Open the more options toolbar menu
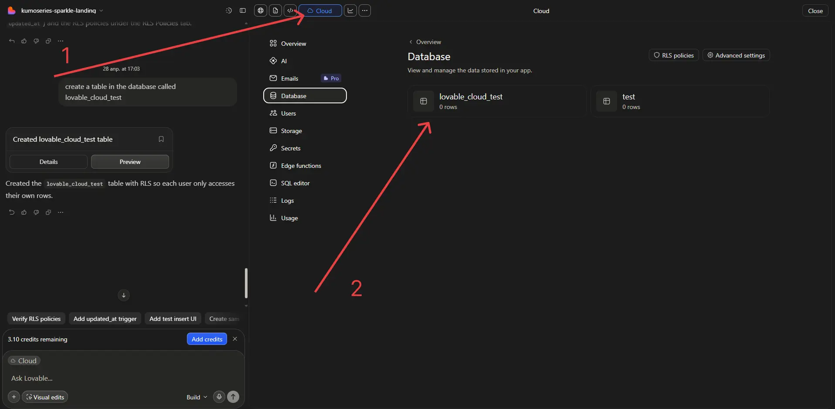The image size is (835, 409). point(365,10)
